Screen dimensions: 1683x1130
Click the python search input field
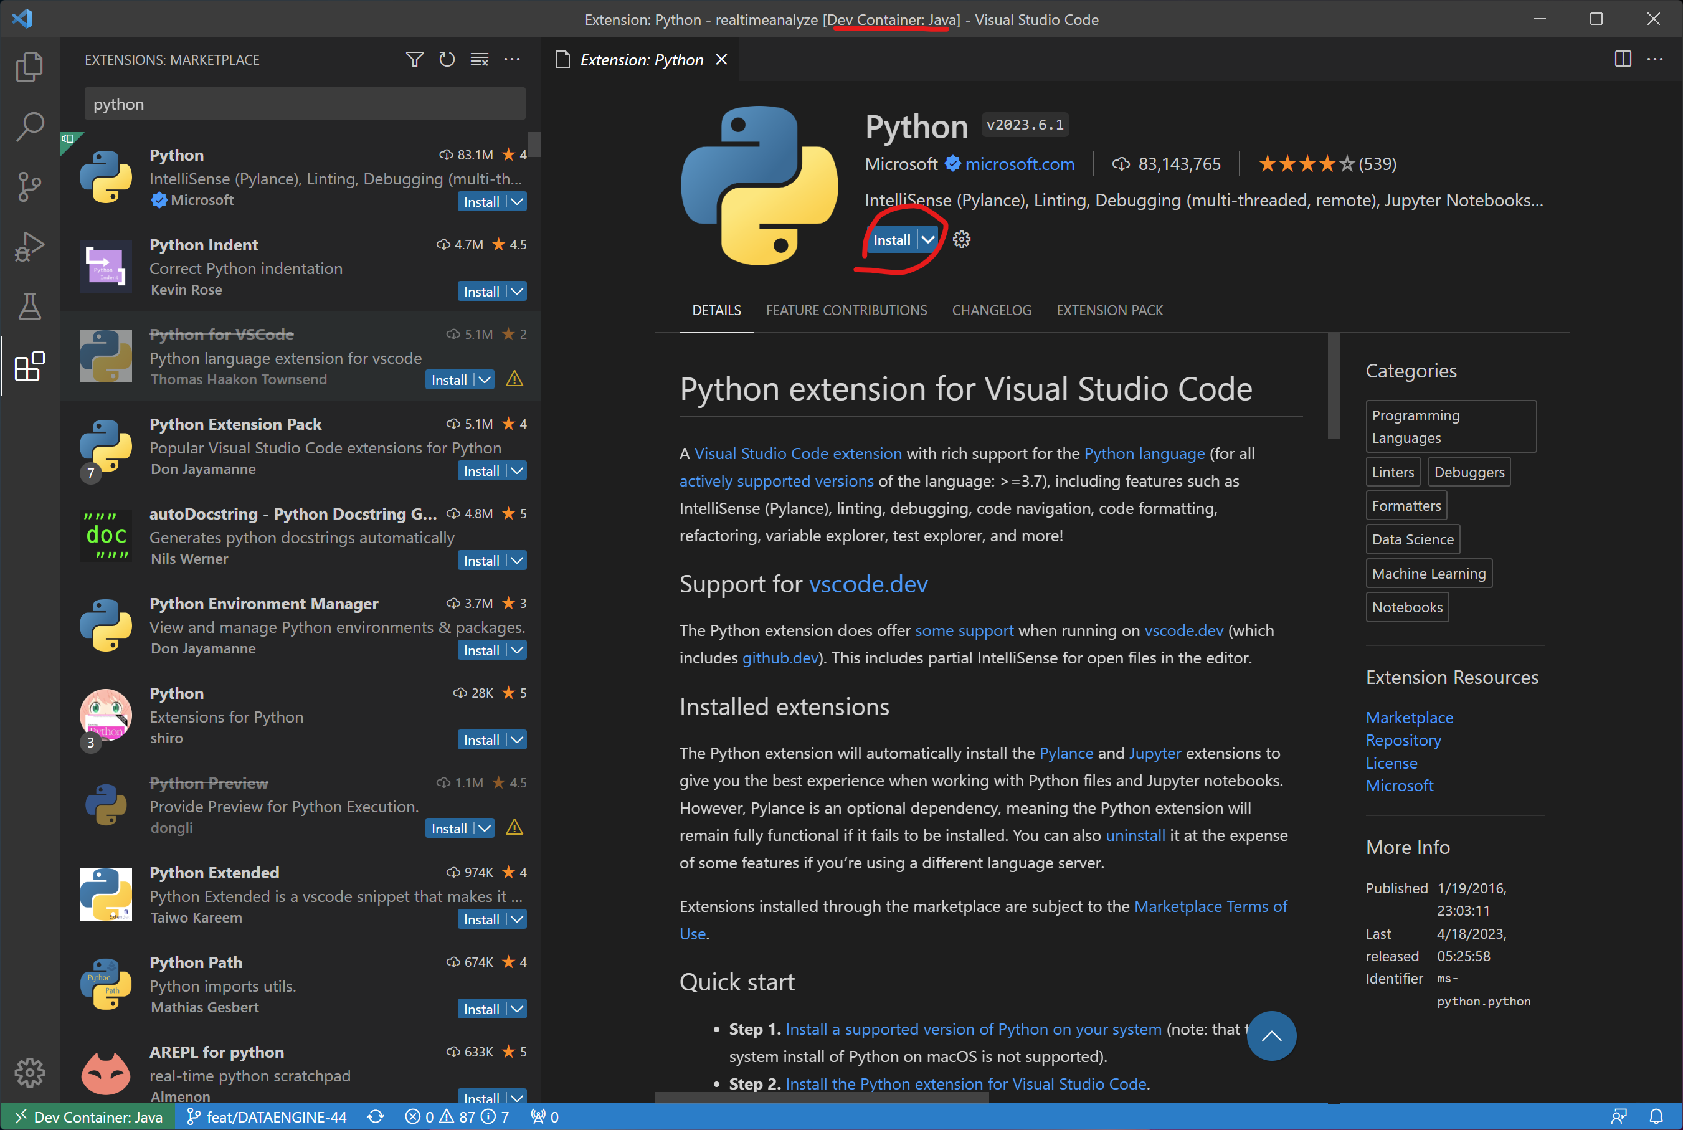[304, 104]
